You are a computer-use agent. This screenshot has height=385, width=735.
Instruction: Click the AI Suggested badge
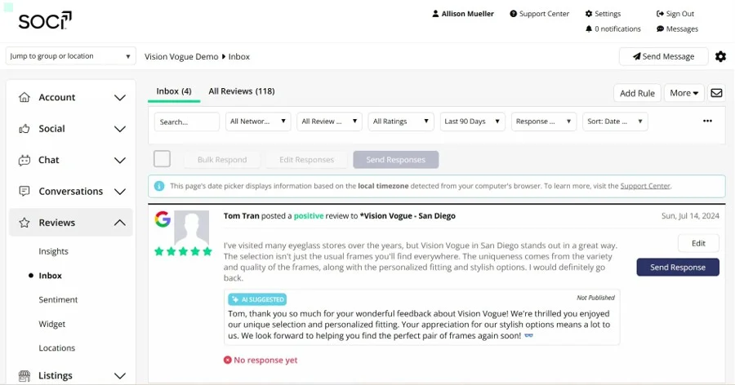coord(257,299)
